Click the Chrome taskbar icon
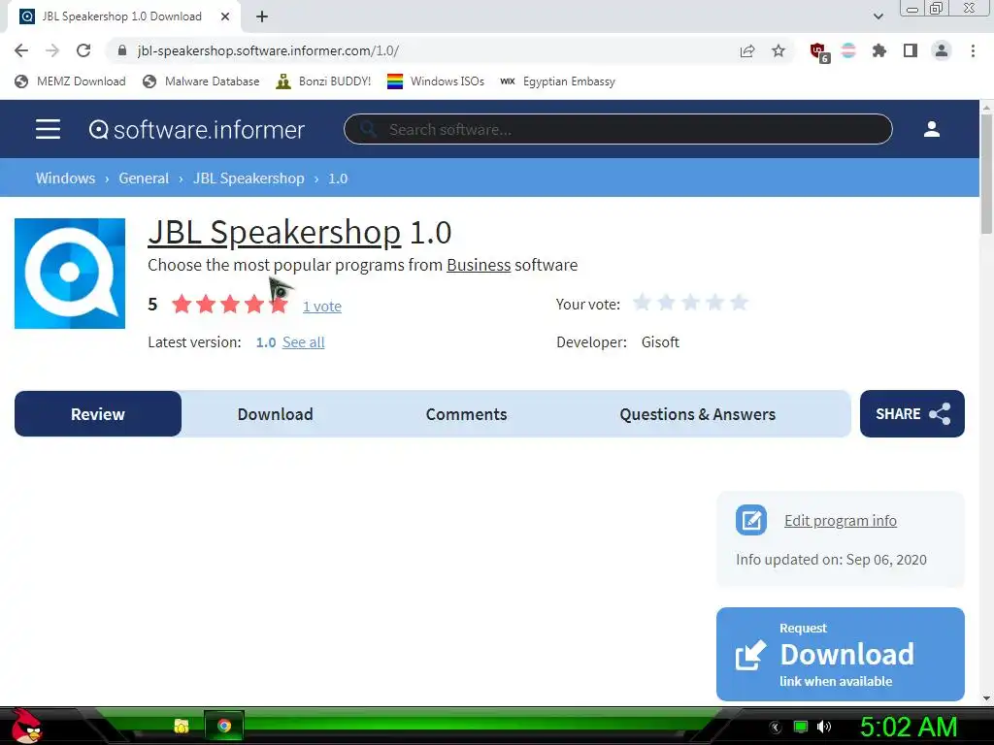Screen dimensions: 994x745 click(x=224, y=726)
